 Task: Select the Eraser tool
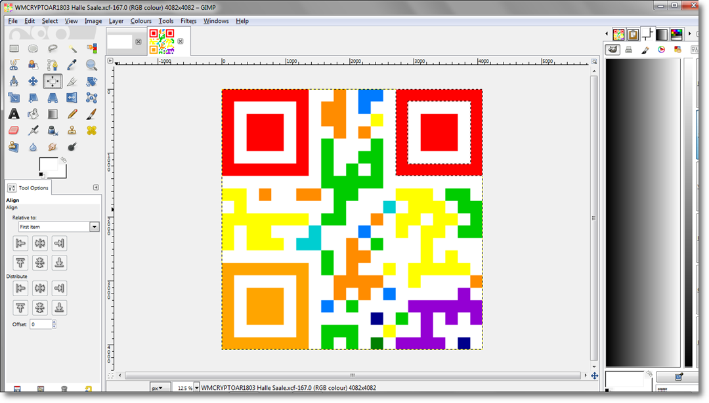coord(14,130)
